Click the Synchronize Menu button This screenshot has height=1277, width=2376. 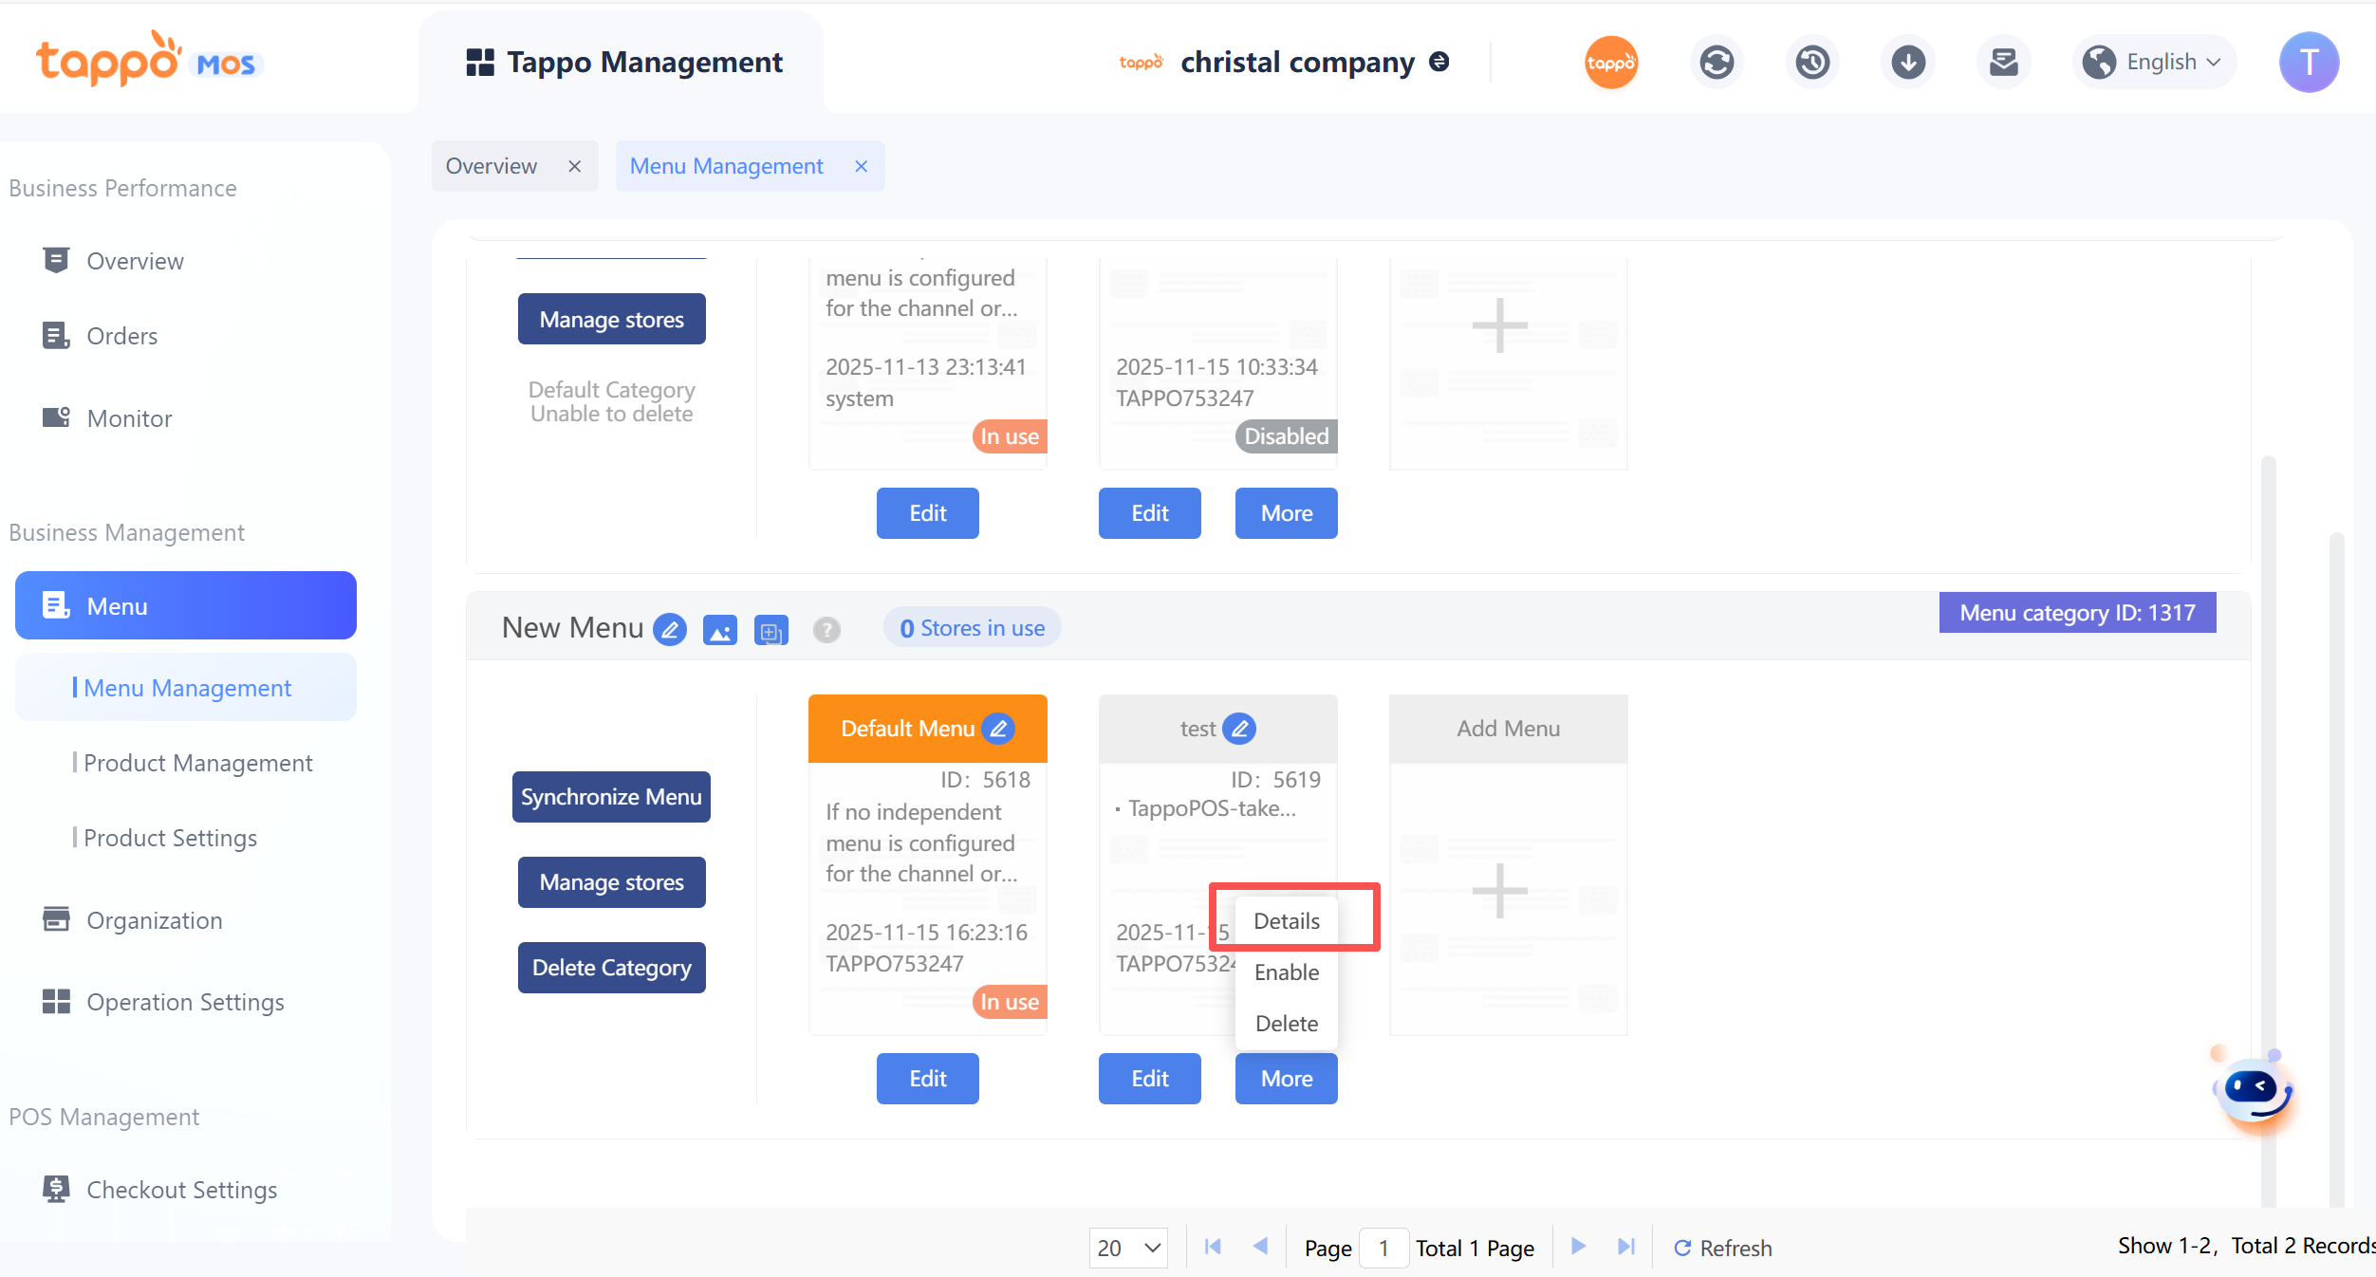611,797
